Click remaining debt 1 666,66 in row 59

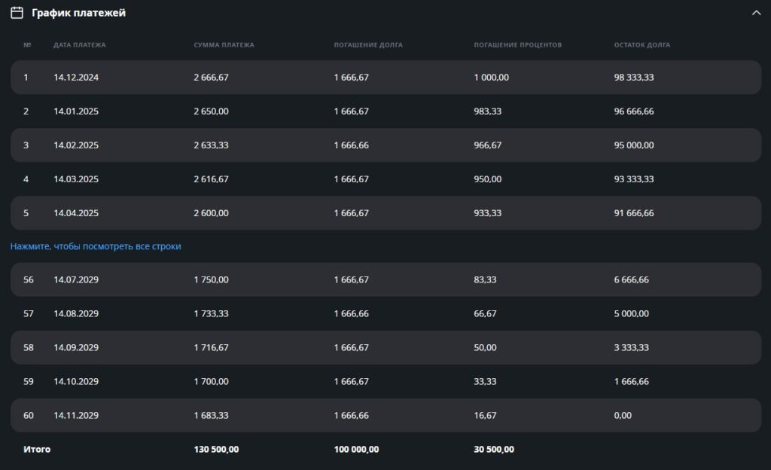click(631, 381)
